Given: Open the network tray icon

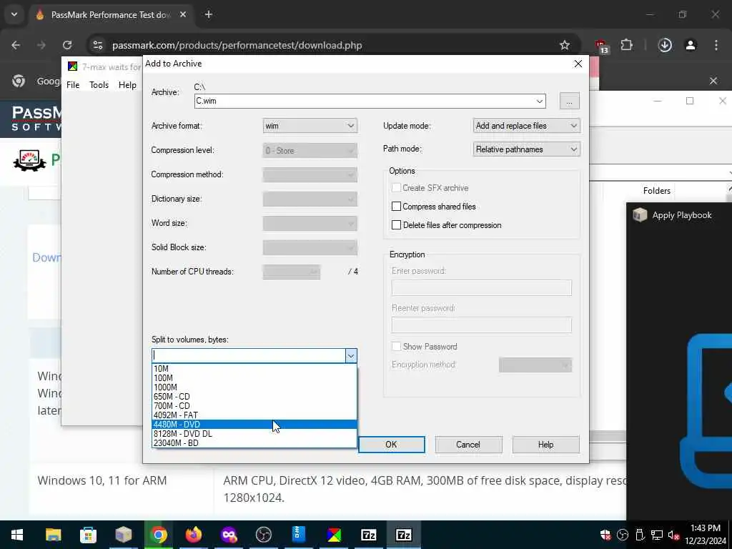Looking at the screenshot, I should (657, 535).
